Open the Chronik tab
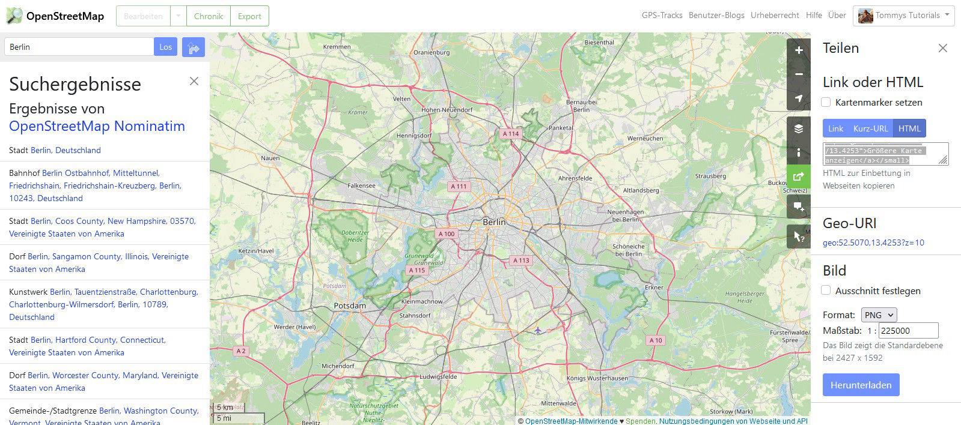This screenshot has width=961, height=425. coord(209,16)
